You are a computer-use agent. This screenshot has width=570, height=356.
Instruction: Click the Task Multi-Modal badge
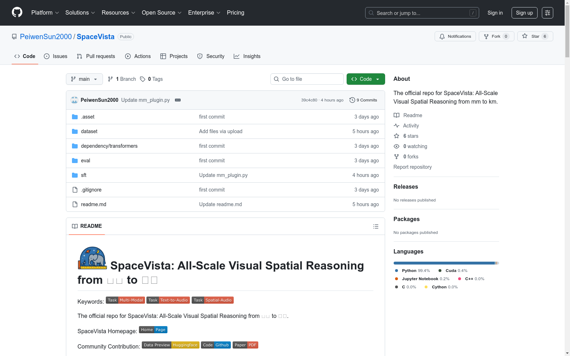[125, 300]
